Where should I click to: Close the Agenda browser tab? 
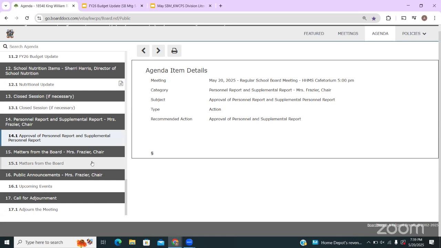click(x=73, y=6)
